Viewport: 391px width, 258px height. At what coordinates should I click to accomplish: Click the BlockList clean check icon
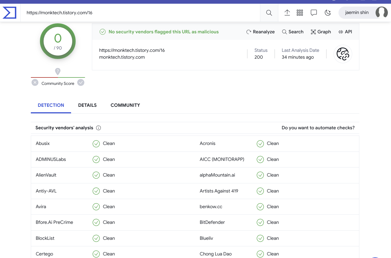(x=96, y=238)
